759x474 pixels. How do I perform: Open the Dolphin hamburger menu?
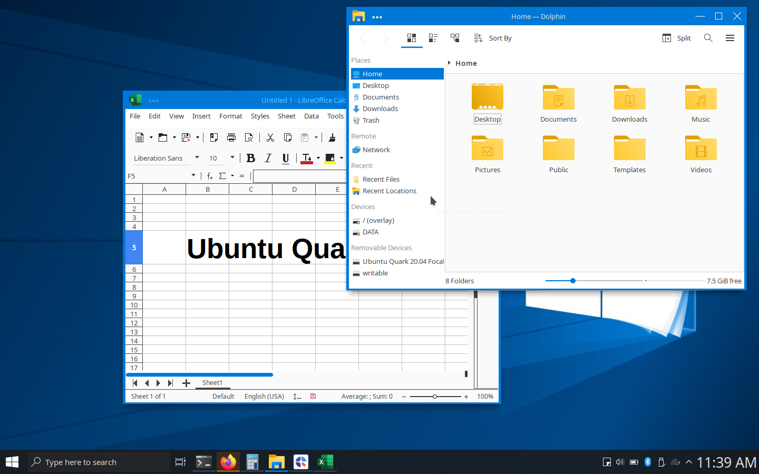[729, 38]
